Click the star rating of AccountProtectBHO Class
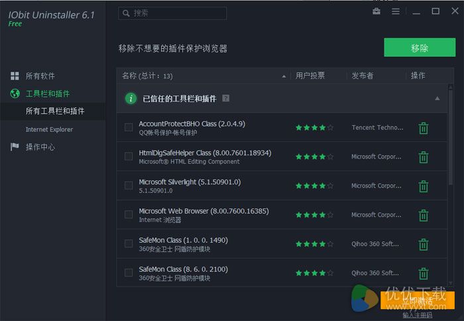 pyautogui.click(x=315, y=127)
